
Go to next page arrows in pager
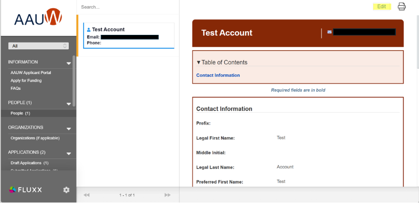167,195
